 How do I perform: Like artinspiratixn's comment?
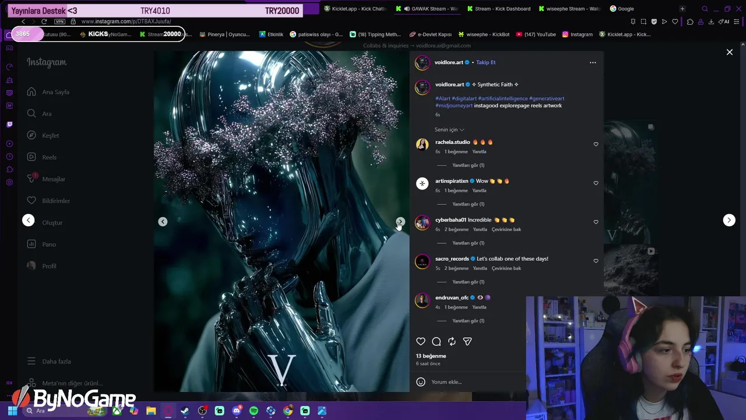point(596,183)
